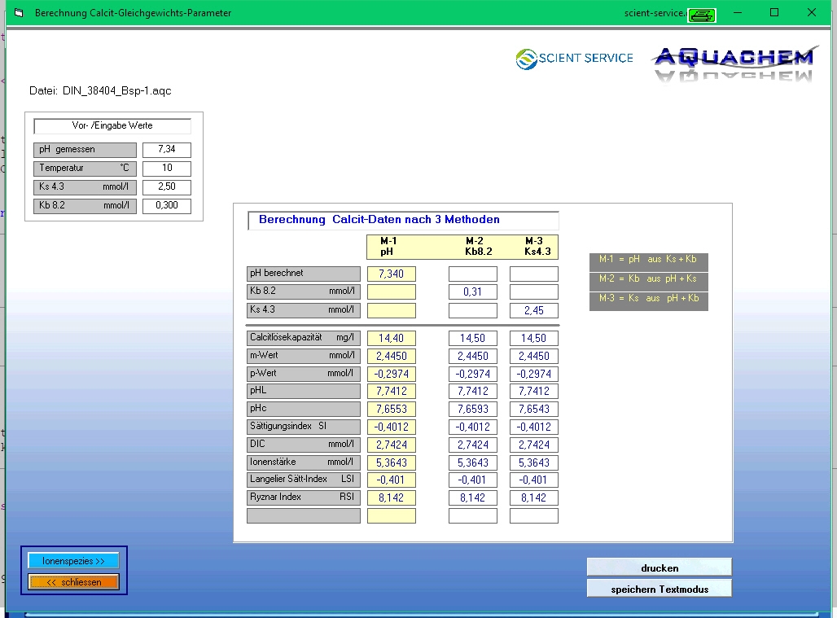Click the M-3 Langelier index value -0,401
The image size is (837, 618).
point(534,480)
